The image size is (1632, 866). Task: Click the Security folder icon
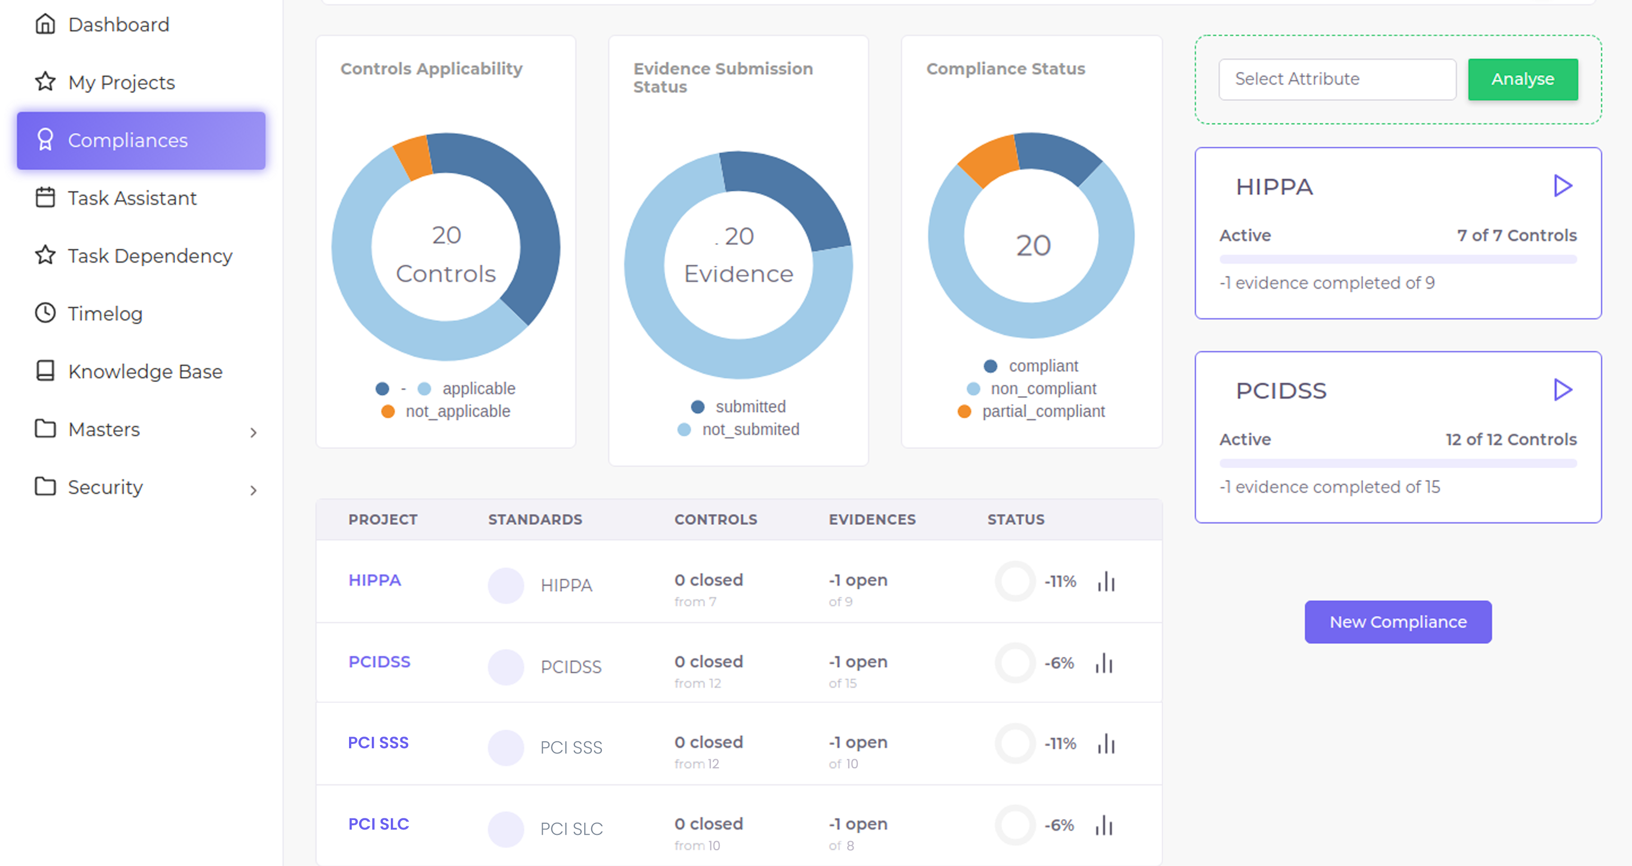[x=45, y=486]
